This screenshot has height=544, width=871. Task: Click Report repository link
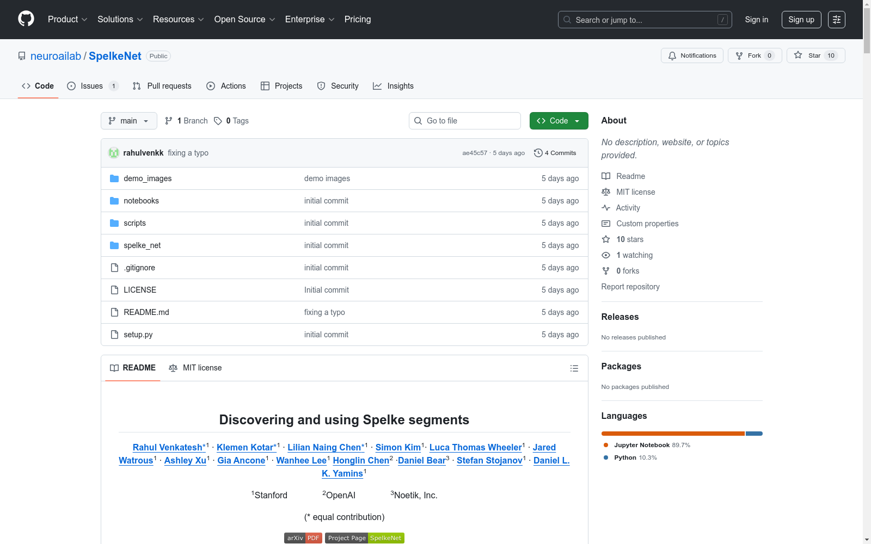click(x=630, y=287)
